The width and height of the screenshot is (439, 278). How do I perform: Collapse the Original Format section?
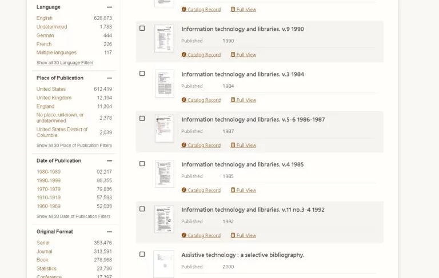pyautogui.click(x=109, y=232)
